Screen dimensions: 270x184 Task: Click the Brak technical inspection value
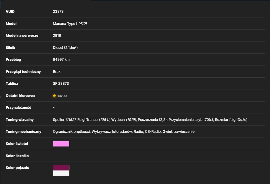point(57,72)
